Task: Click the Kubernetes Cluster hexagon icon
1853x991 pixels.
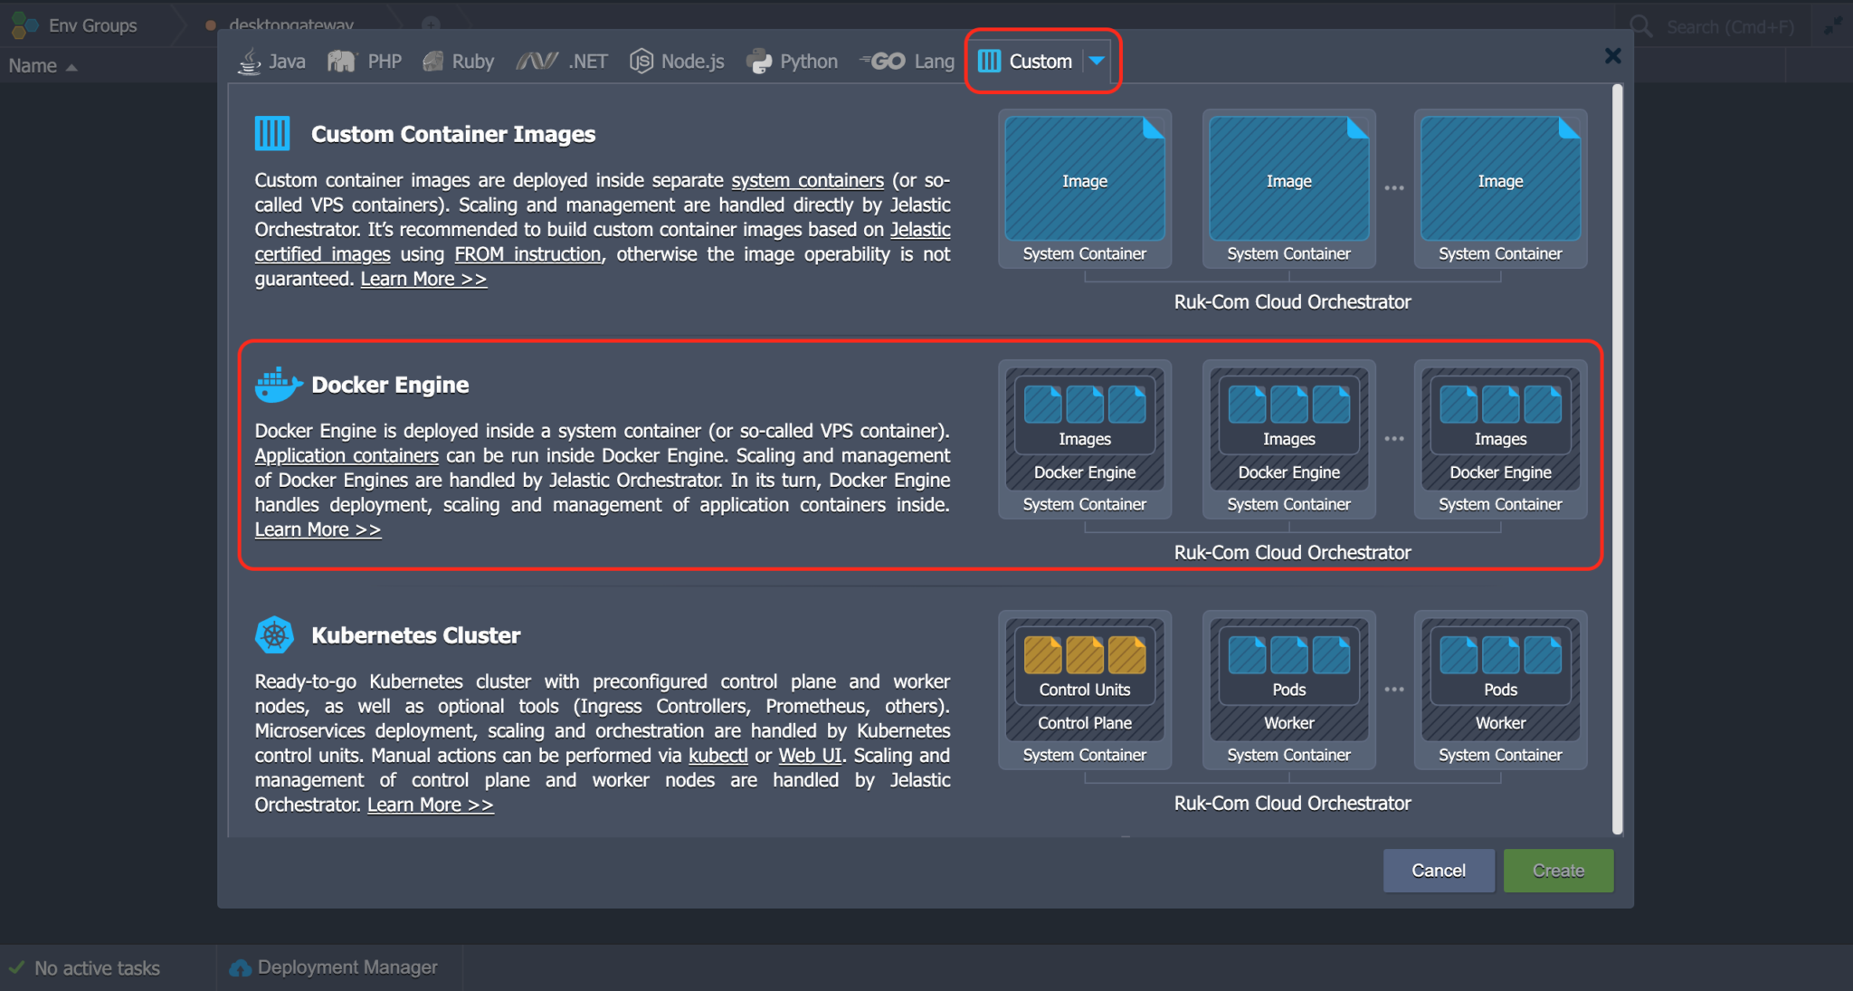Action: coord(274,634)
